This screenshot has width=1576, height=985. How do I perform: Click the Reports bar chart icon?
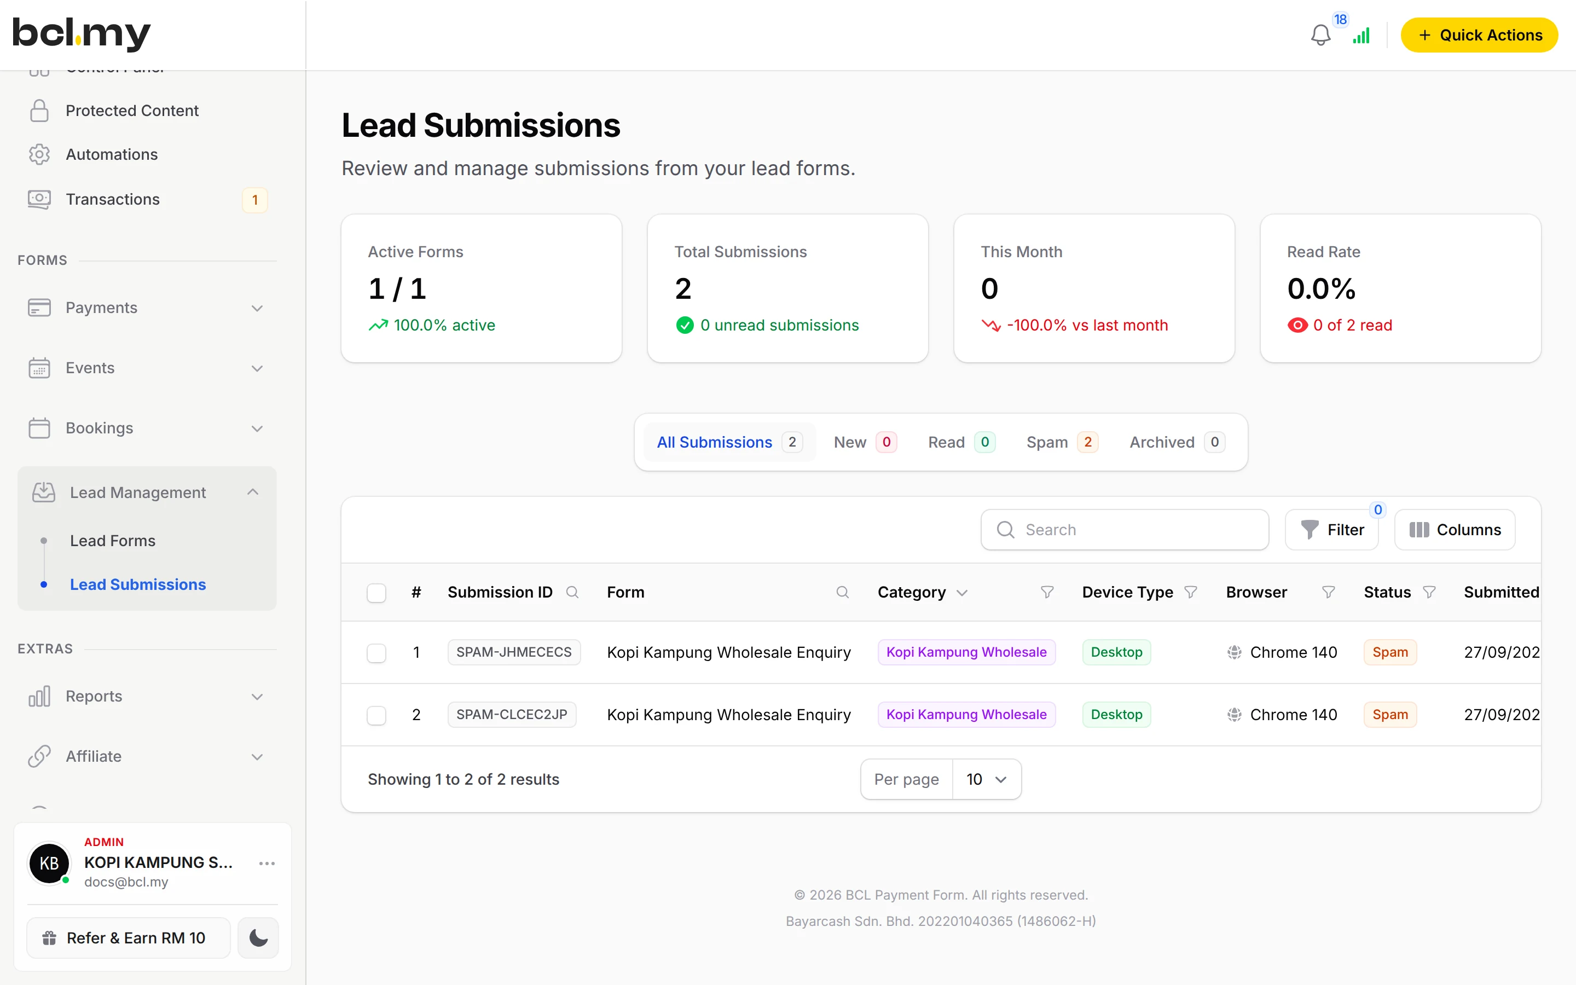[x=39, y=697]
